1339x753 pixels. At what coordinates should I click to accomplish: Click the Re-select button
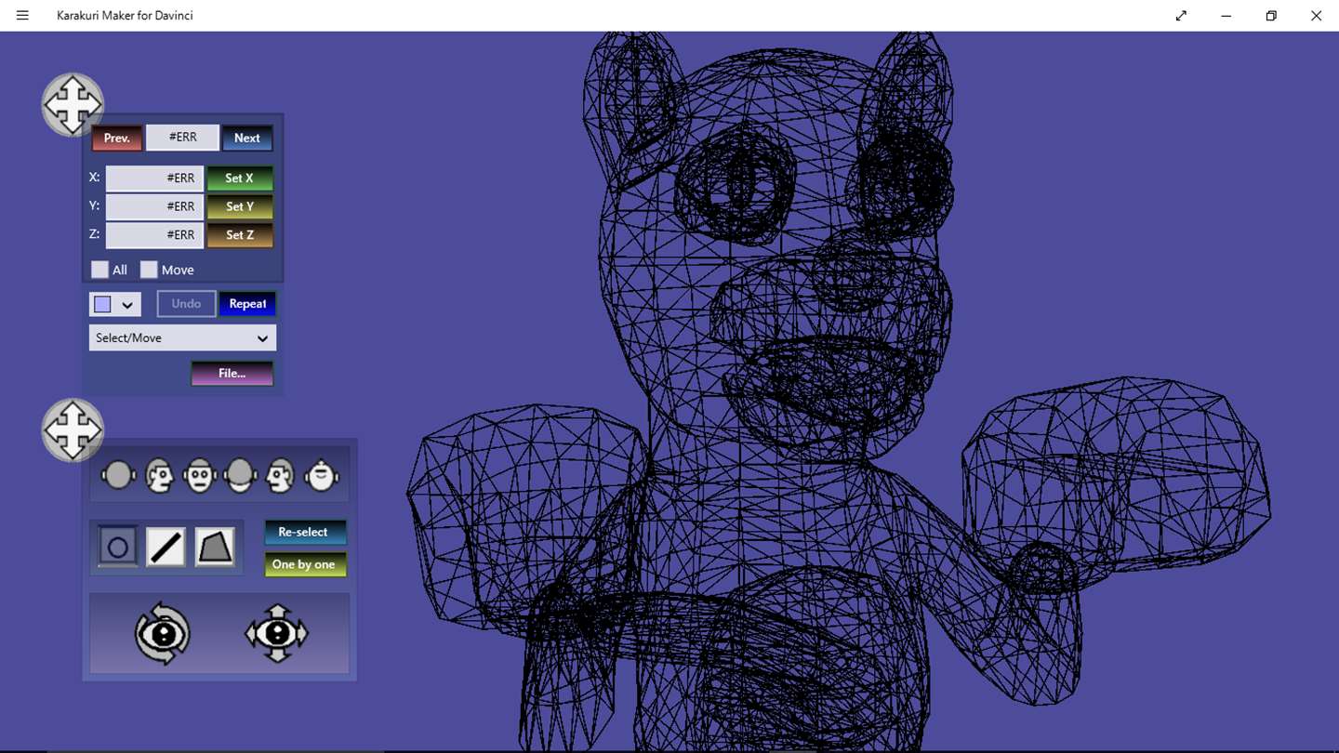[306, 532]
